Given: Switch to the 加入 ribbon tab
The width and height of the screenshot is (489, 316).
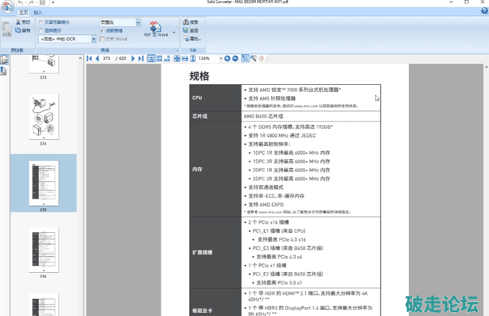Looking at the screenshot, I should 38,12.
